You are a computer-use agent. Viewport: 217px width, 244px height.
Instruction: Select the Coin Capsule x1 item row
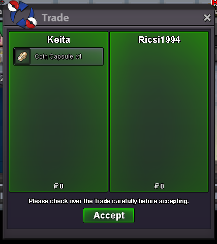pyautogui.click(x=58, y=57)
